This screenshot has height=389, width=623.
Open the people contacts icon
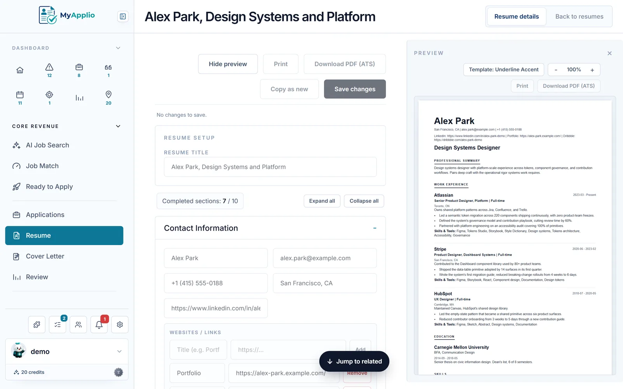coord(78,324)
